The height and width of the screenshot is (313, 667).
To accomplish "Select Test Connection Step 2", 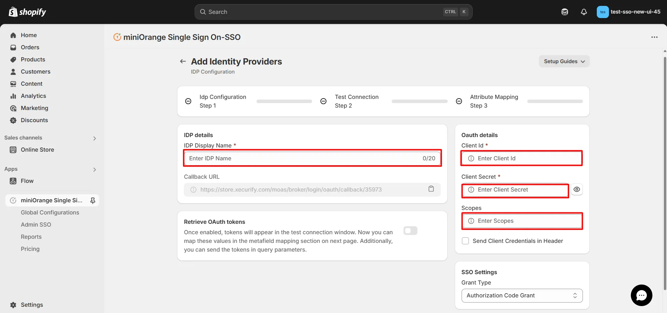I will pos(357,101).
